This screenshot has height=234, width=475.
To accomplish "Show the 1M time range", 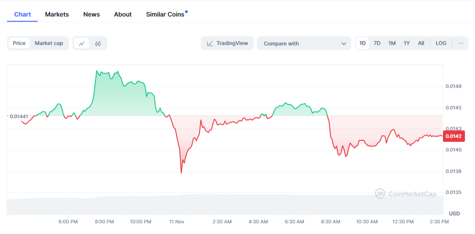I will pyautogui.click(x=392, y=43).
